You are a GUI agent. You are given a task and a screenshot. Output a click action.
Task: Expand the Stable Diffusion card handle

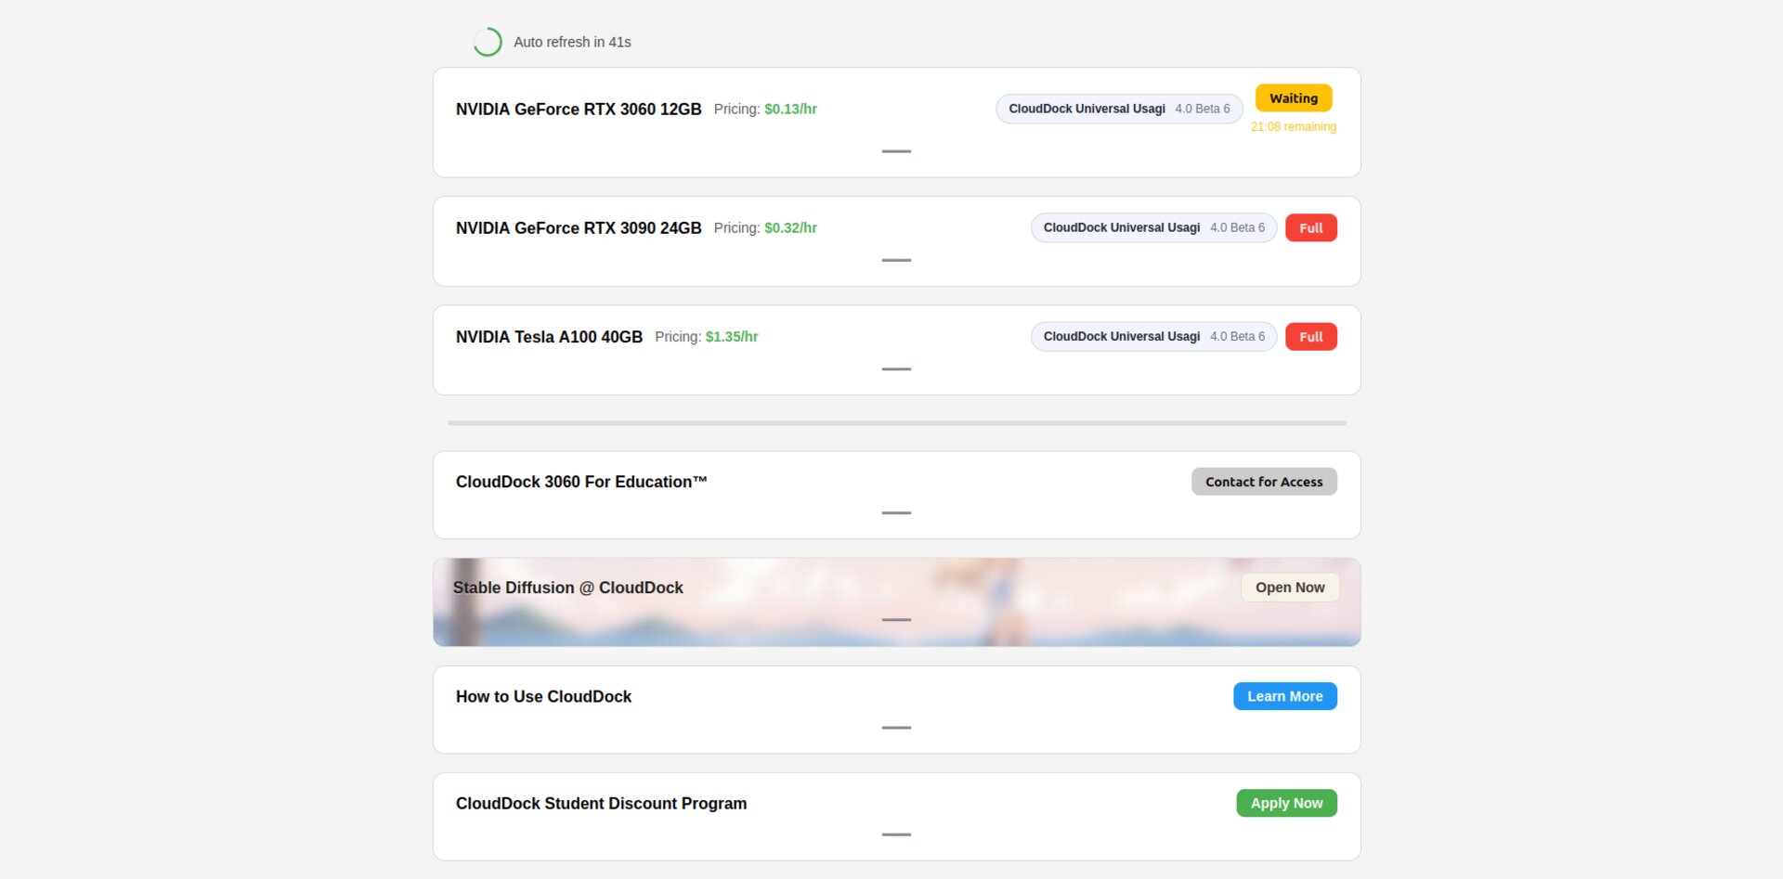coord(896,619)
